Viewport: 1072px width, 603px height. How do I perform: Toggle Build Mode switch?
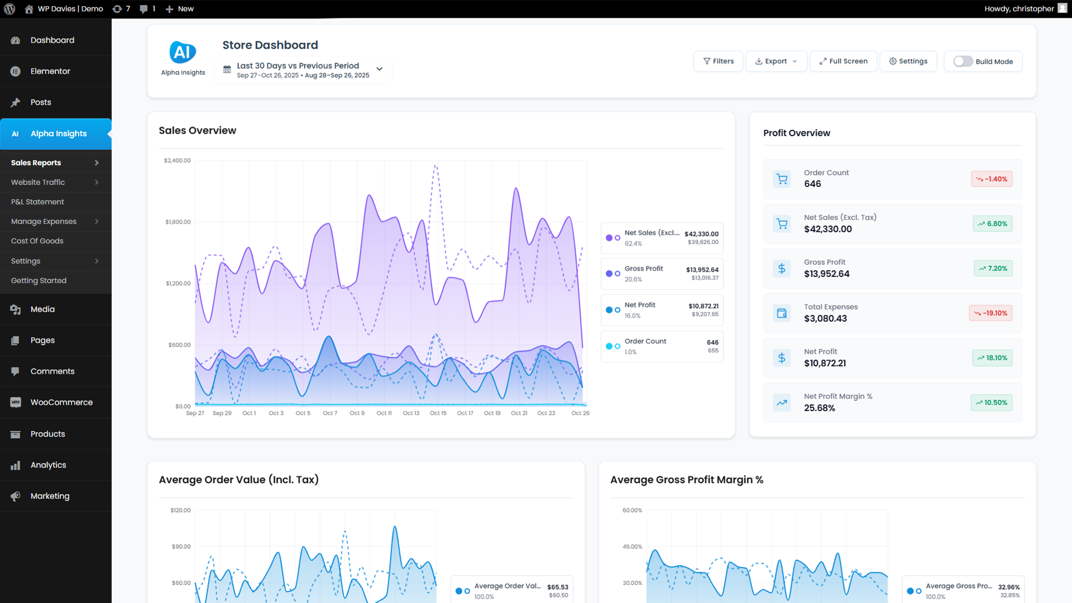click(x=963, y=61)
